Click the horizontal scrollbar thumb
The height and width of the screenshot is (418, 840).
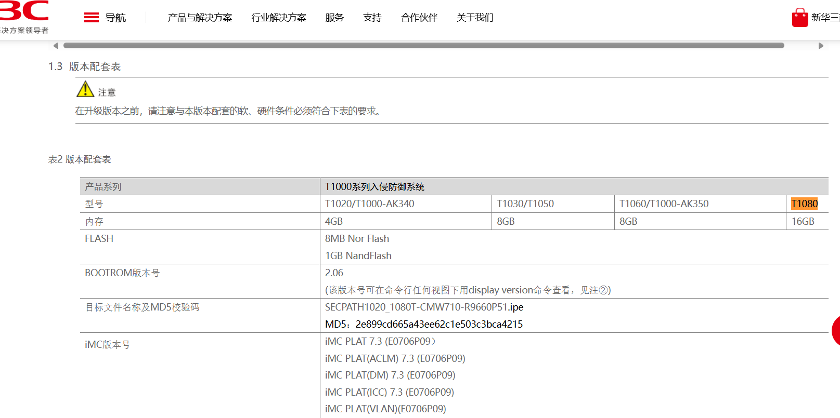click(x=424, y=46)
